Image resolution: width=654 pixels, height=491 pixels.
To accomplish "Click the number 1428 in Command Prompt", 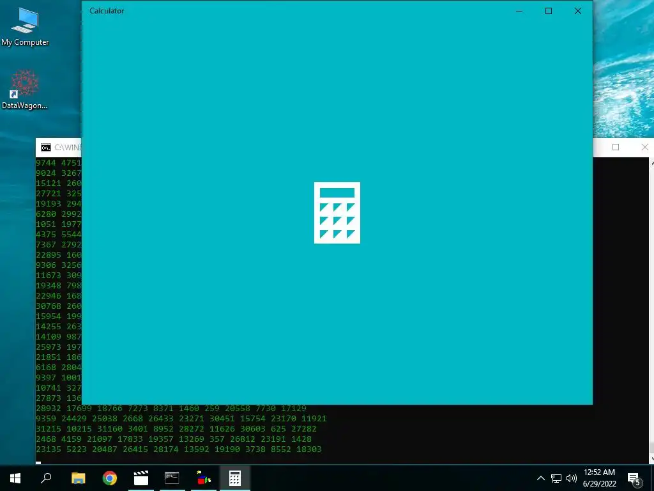I will [301, 439].
